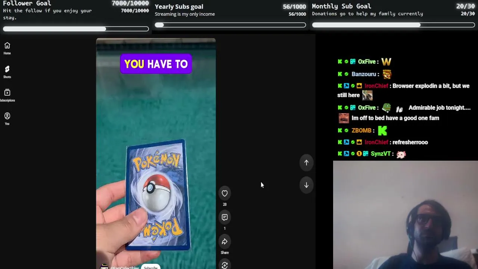Click the frog emote in OxFive's second message

[387, 108]
